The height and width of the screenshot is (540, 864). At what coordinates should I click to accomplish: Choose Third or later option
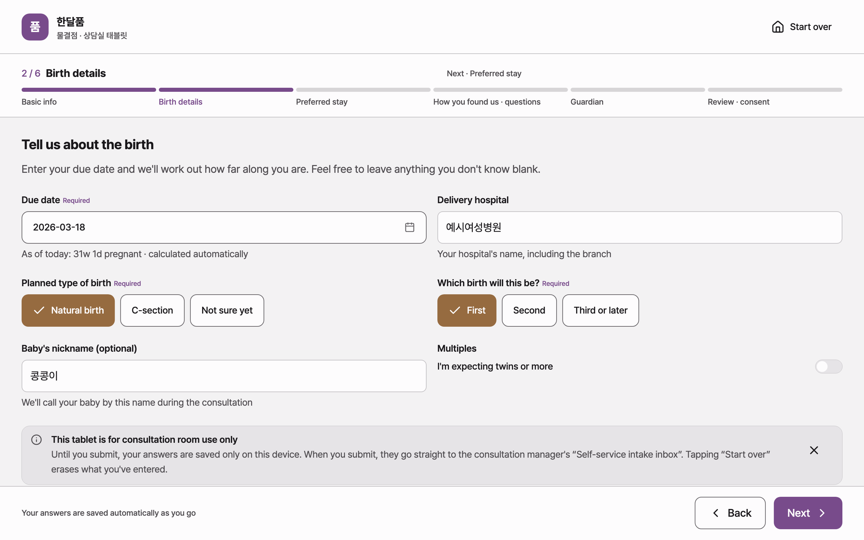[x=600, y=310]
